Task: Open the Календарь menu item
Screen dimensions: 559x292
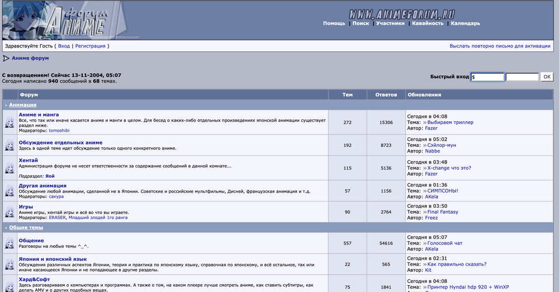Action: pyautogui.click(x=465, y=23)
